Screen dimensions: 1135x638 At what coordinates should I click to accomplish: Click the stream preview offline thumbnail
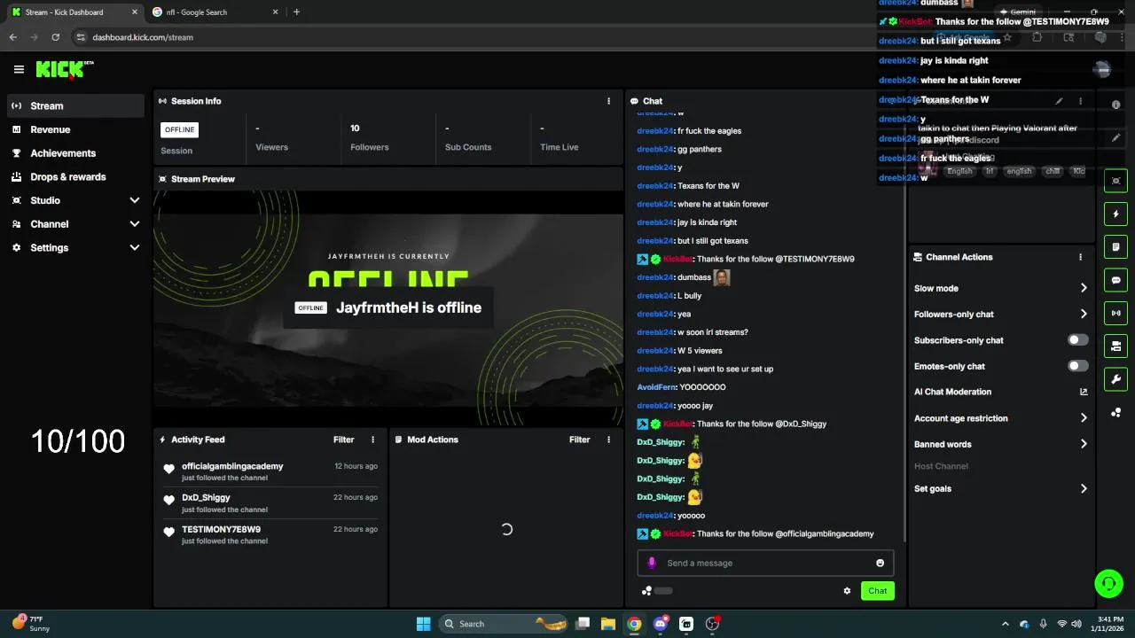pyautogui.click(x=388, y=307)
